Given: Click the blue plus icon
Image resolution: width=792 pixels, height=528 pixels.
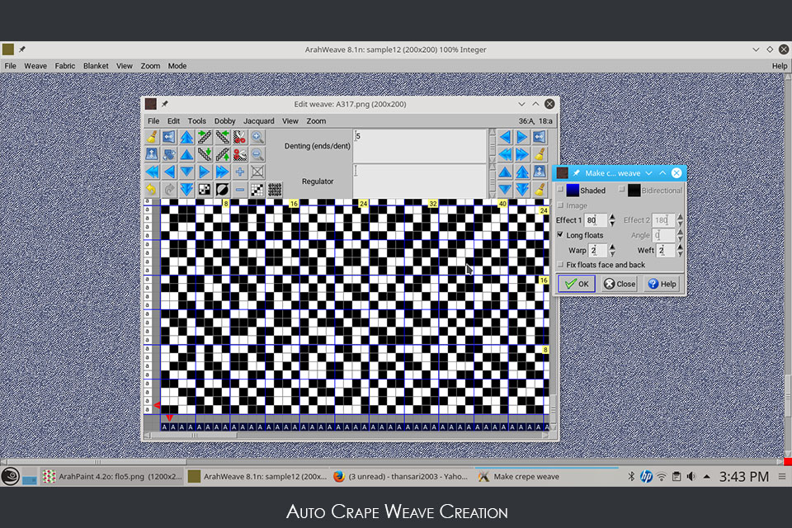Looking at the screenshot, I should (240, 172).
